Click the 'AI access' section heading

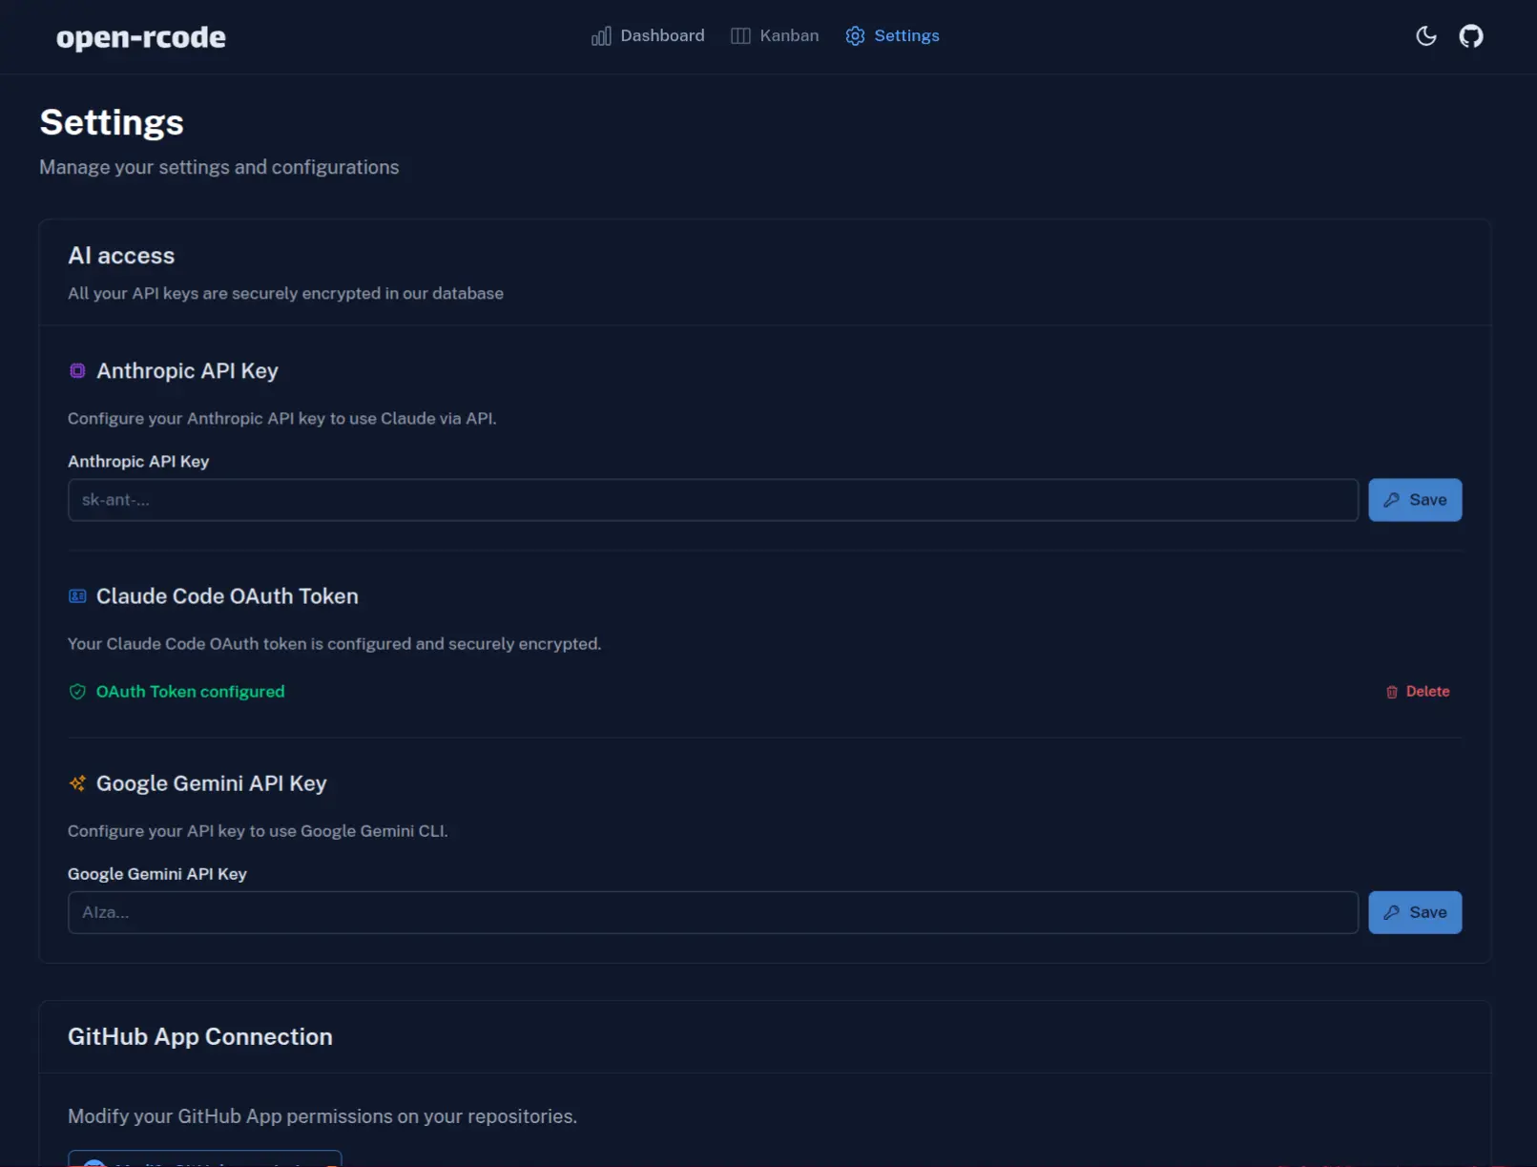tap(121, 256)
